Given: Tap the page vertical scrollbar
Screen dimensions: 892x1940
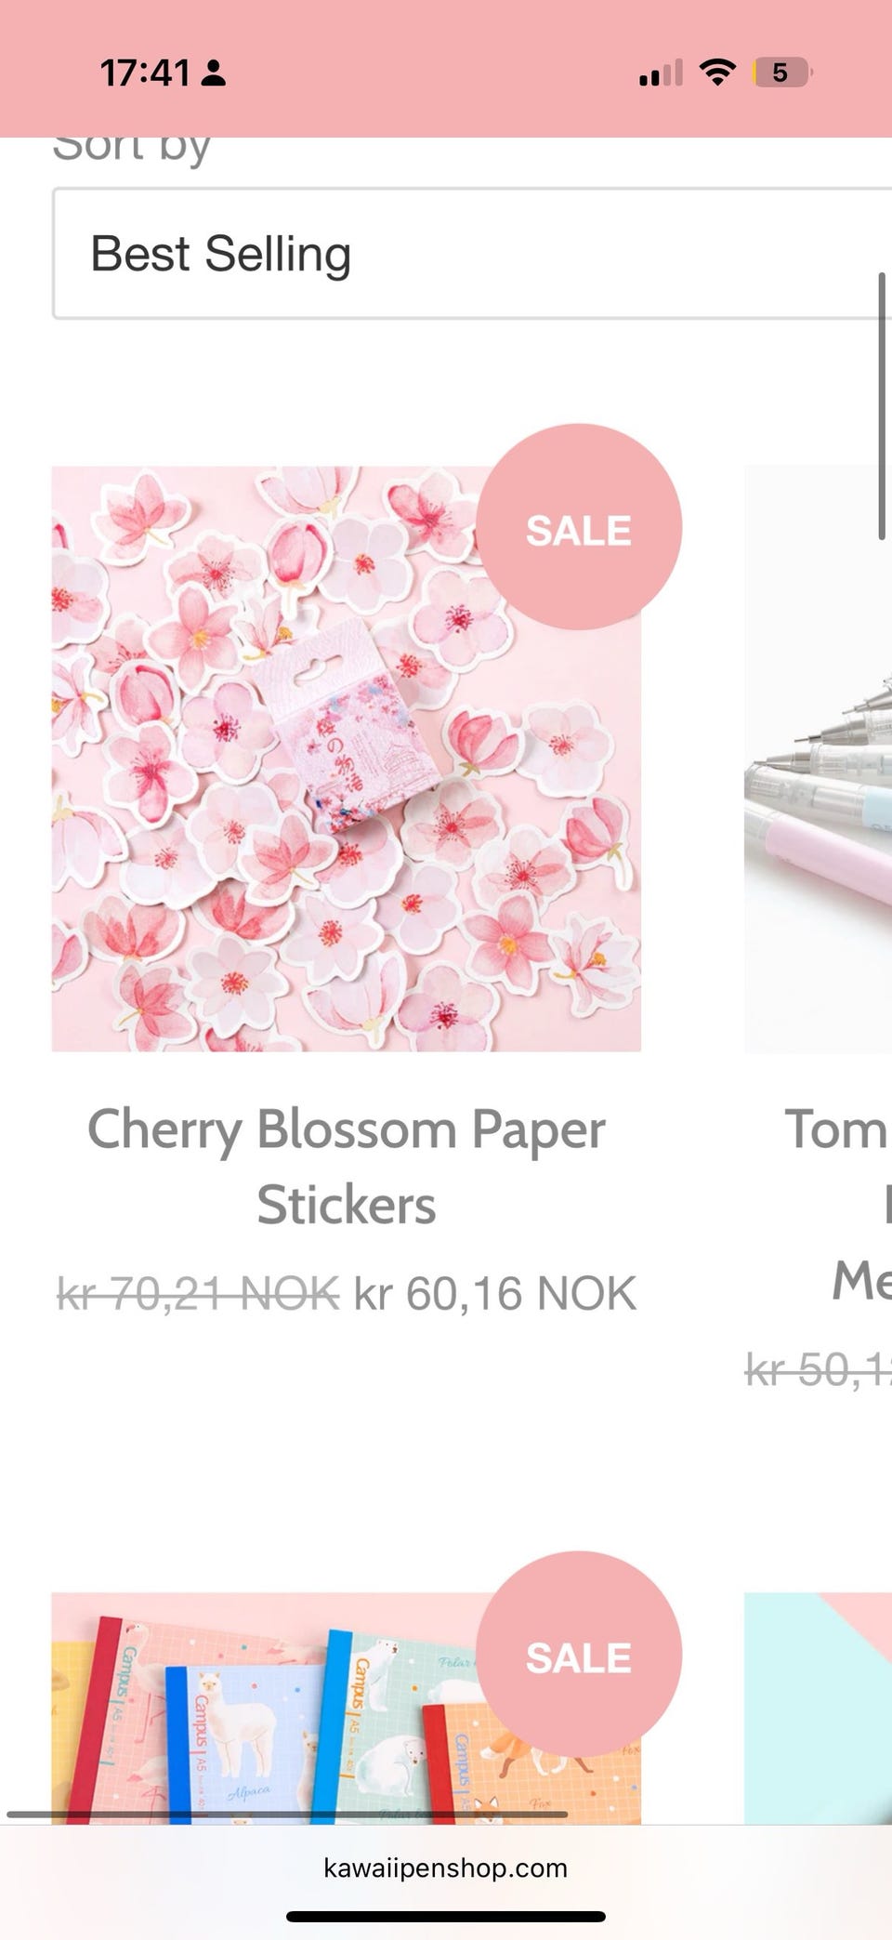Looking at the screenshot, I should click(x=882, y=406).
